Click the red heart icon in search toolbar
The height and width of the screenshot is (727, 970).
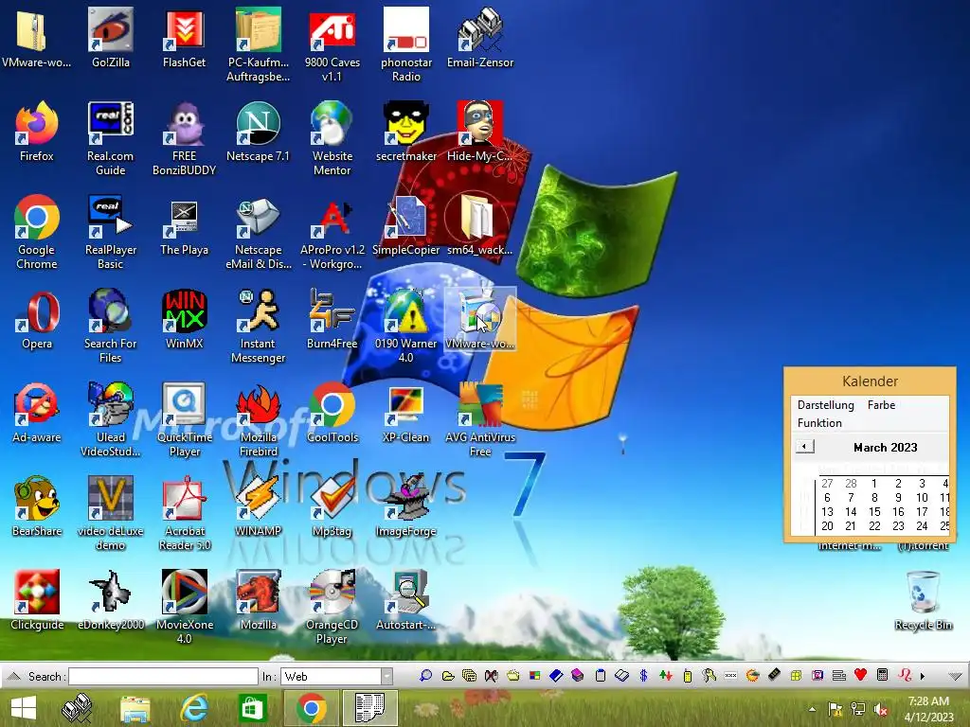(x=860, y=675)
